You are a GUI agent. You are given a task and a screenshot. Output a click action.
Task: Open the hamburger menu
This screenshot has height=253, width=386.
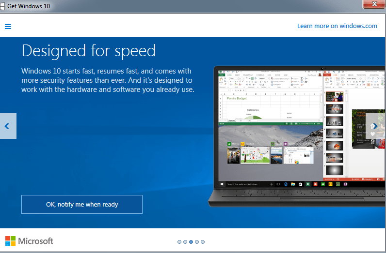coord(8,27)
